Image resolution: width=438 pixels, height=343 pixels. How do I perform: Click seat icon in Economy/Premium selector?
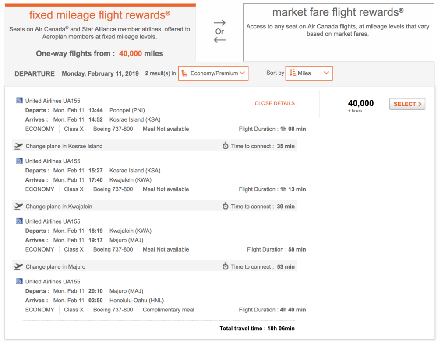point(184,73)
